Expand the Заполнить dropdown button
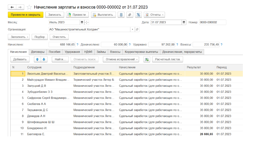The image size is (255, 142). (x=20, y=37)
